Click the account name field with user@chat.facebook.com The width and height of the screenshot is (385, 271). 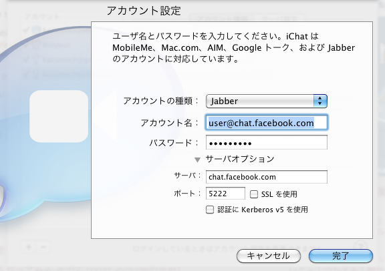coord(267,123)
